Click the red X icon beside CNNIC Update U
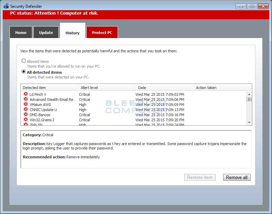Image resolution: width=272 pixels, height=214 pixels. (26, 110)
